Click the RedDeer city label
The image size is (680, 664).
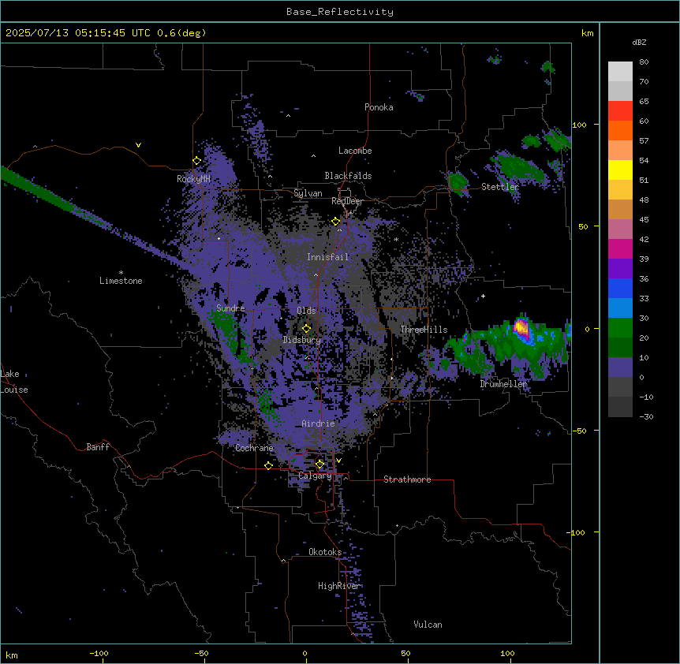pos(347,201)
